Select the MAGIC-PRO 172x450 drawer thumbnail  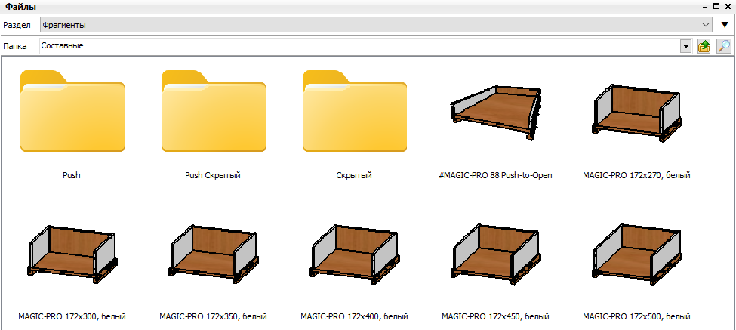496,254
